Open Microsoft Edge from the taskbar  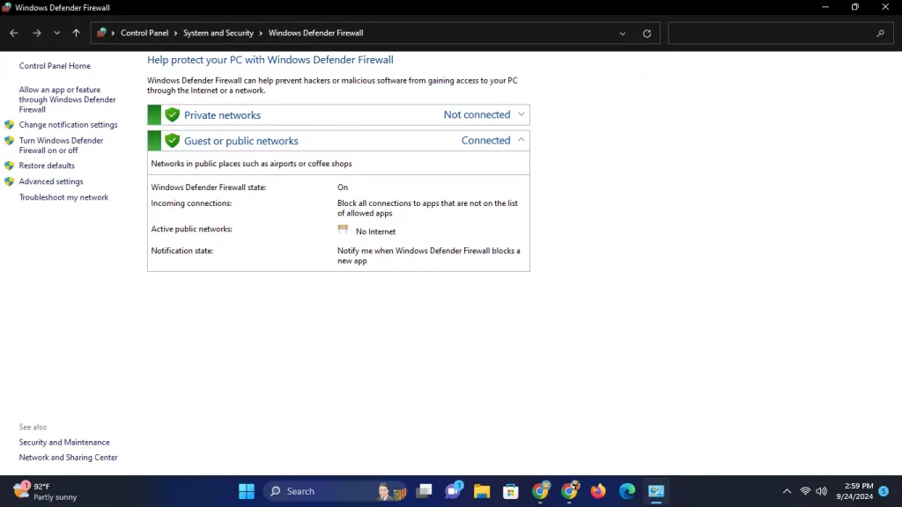click(627, 491)
